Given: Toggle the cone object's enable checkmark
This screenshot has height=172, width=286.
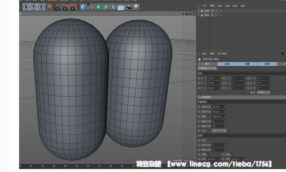Looking at the screenshot, I should tap(216, 15).
